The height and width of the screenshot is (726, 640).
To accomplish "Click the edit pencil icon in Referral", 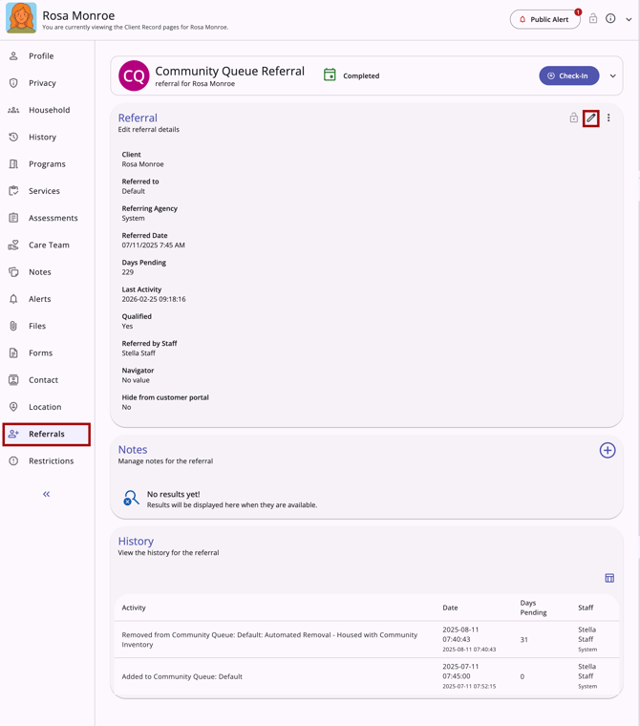I will 591,118.
